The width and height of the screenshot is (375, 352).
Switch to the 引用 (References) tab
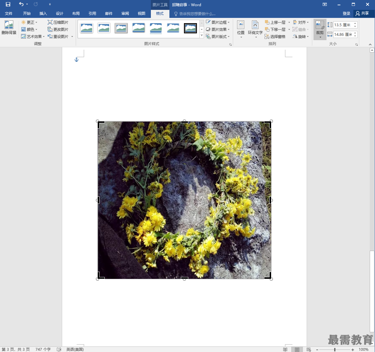point(92,13)
